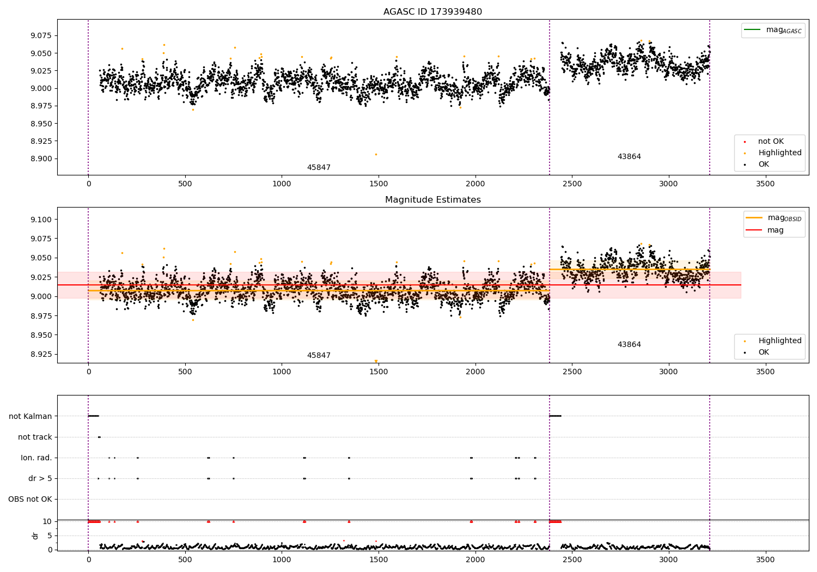817x572 pixels.
Task: Click the lone orange outlier near 8.900 in top plot
Action: point(376,154)
